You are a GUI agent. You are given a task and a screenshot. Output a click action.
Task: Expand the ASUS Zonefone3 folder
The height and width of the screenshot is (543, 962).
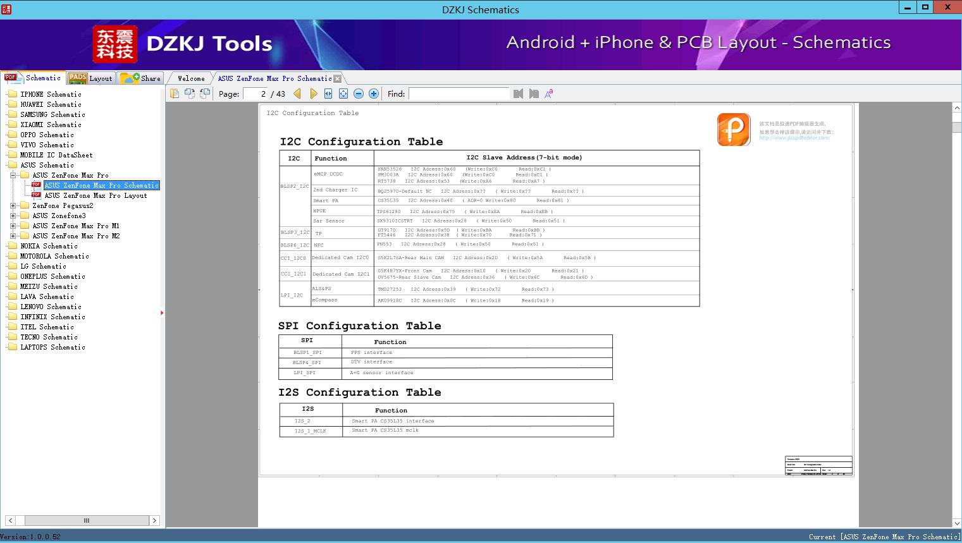(x=13, y=216)
